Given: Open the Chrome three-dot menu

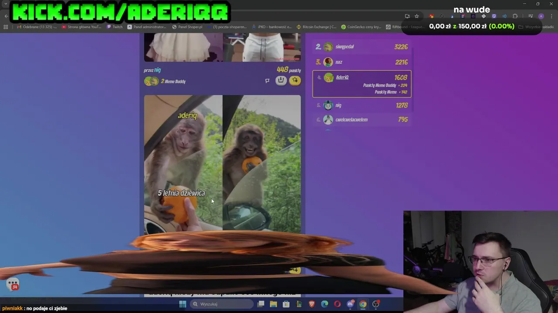Looking at the screenshot, I should tap(551, 16).
